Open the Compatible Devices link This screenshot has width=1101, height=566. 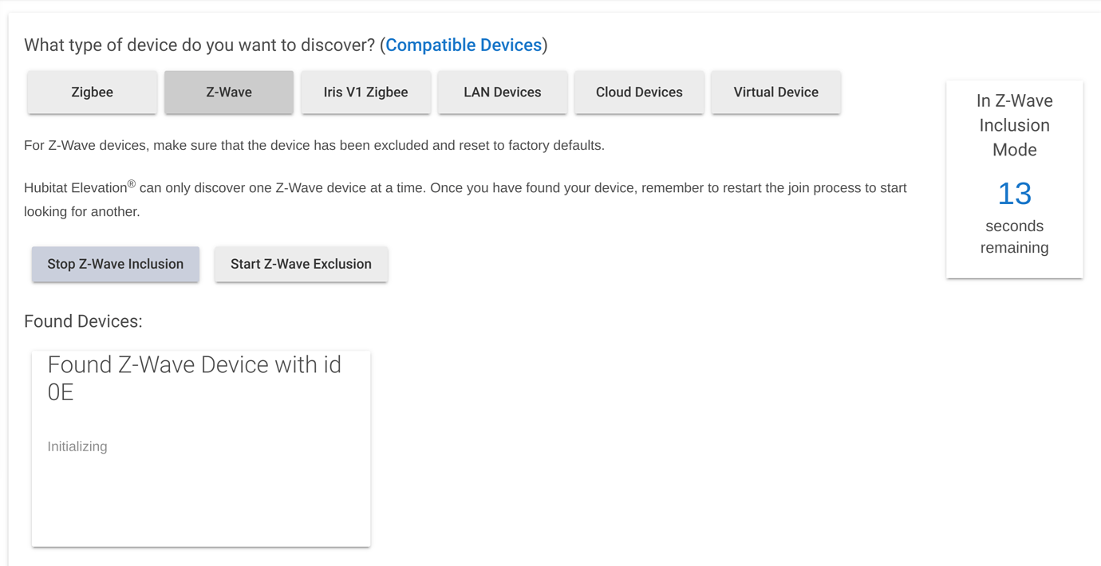click(463, 45)
